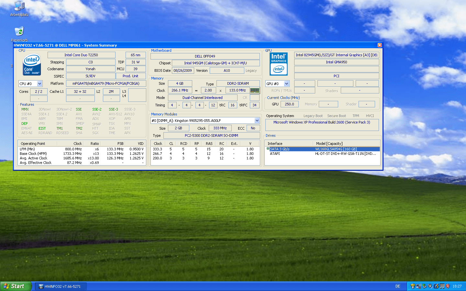Click the disk icon in the SATA 3 Gb/s row
The width and height of the screenshot is (466, 291).
click(268, 149)
